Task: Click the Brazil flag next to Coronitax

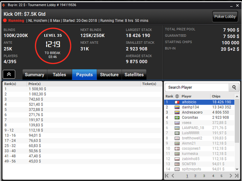Action: coord(177,118)
